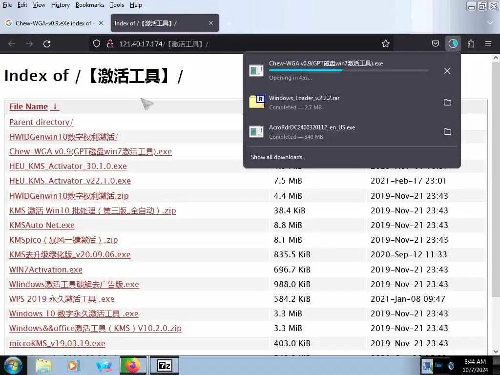Download Windows 10 数字永久激活工具 .exe

tap(74, 313)
